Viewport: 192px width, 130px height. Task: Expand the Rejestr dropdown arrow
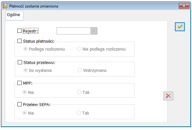coord(94,31)
